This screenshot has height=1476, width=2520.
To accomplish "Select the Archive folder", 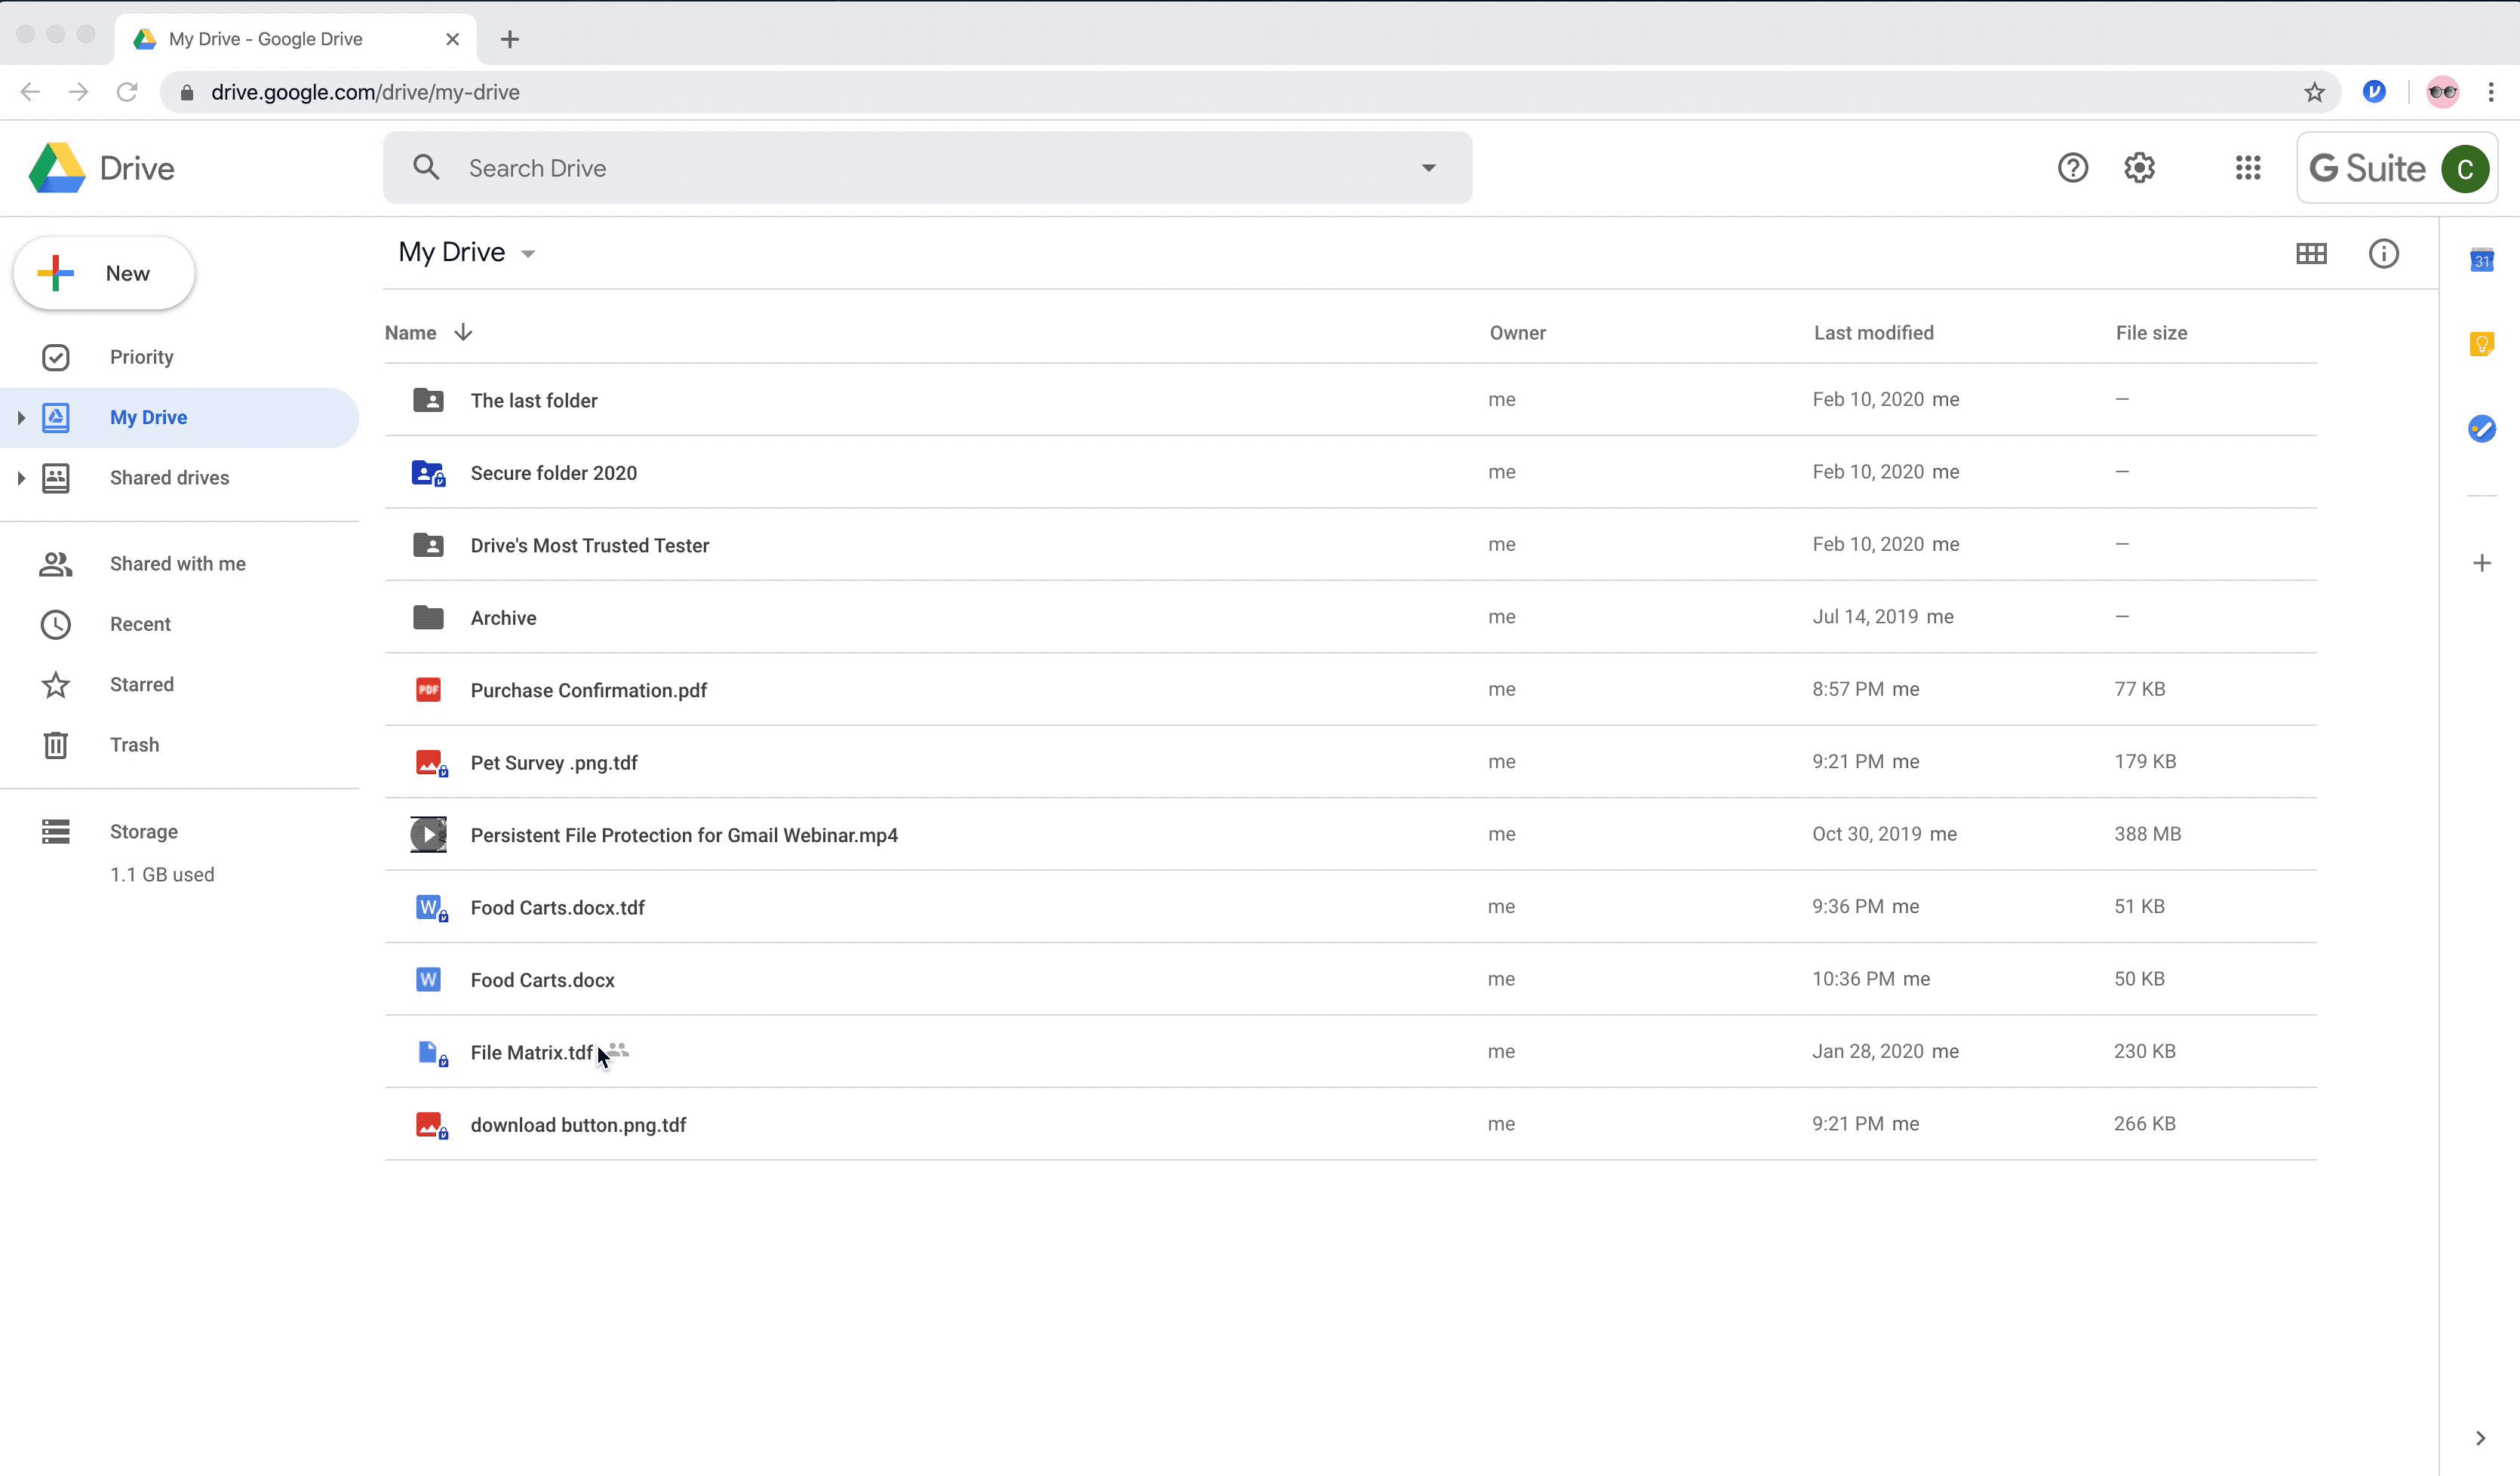I will pos(1350,617).
